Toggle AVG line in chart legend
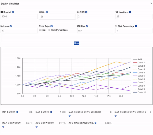Screen dimensions: 153x135 coord(139,59)
